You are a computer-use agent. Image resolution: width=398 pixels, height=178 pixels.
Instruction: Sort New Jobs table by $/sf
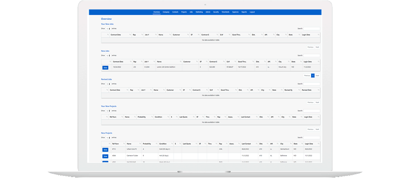coord(231,62)
